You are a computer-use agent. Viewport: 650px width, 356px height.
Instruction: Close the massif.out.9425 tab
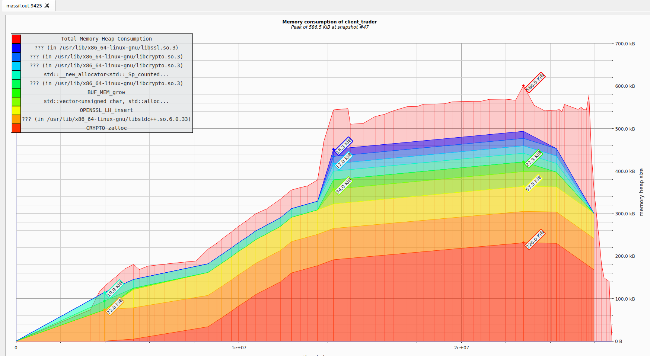(47, 6)
